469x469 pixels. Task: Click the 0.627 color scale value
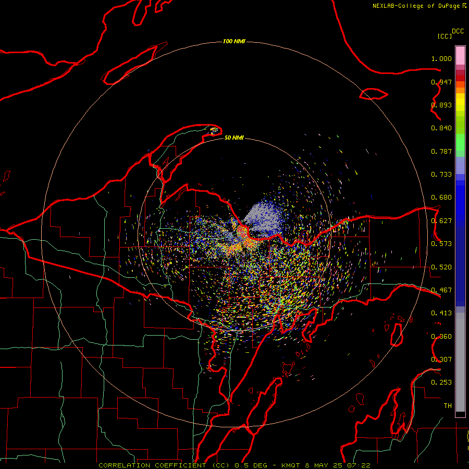(441, 221)
